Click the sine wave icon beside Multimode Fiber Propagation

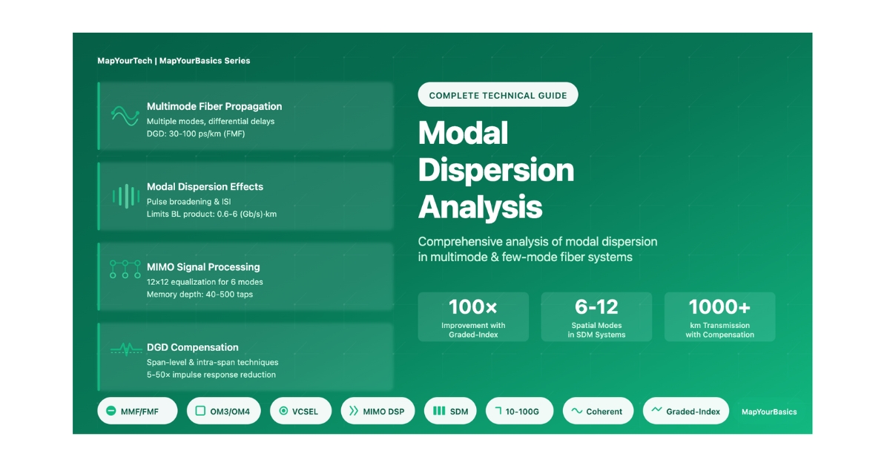tap(125, 115)
